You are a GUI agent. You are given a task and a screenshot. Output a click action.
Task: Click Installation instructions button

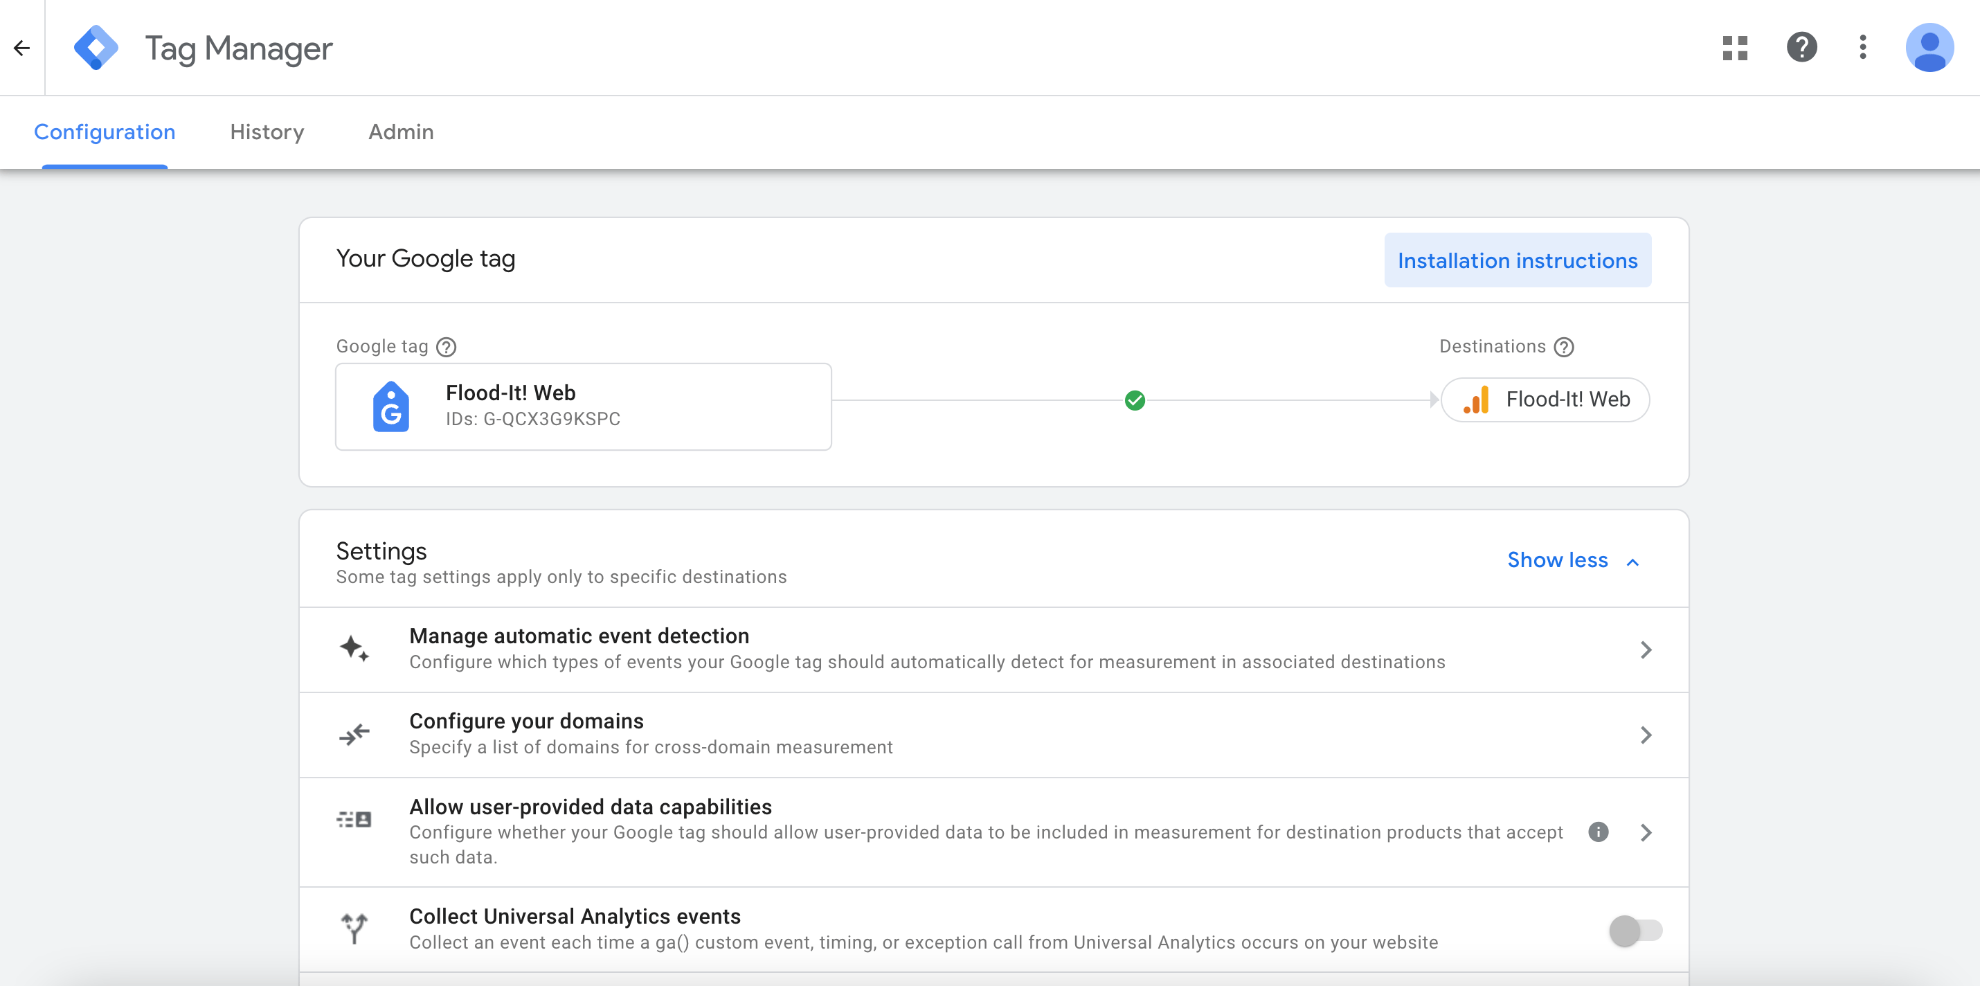[x=1518, y=260]
